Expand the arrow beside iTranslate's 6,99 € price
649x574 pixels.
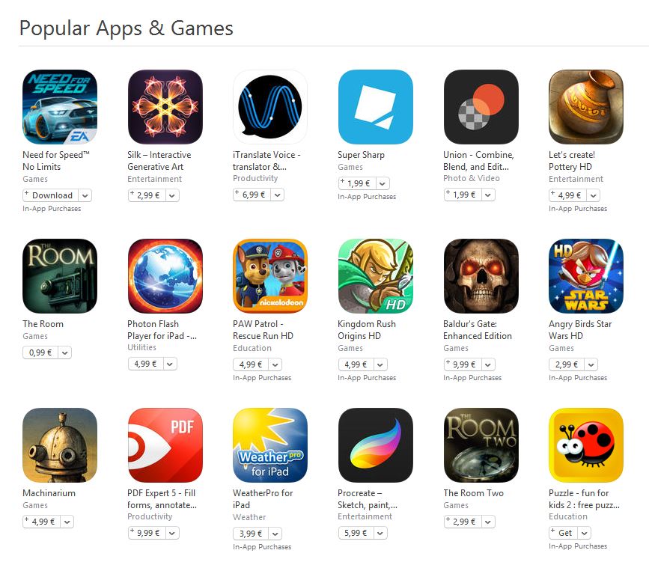[x=277, y=195]
